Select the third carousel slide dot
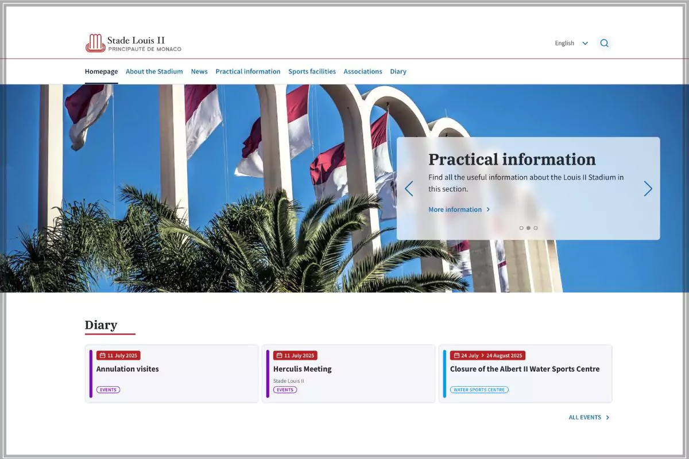 pos(536,228)
